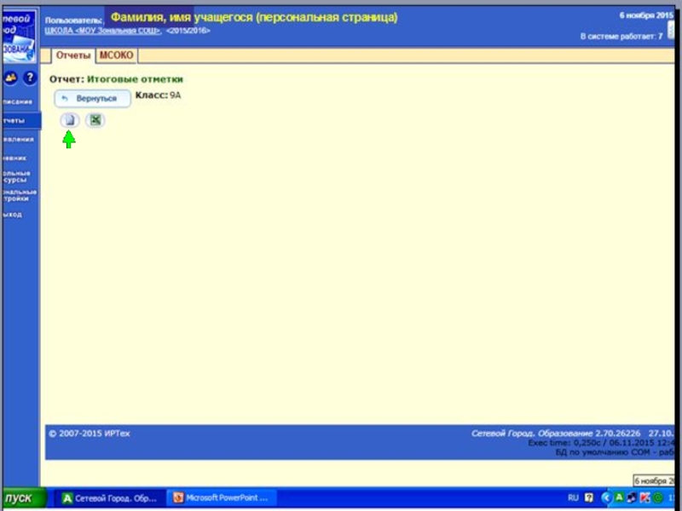Click the tray help question mark icon
Viewport: 682px width, 511px height.
(x=589, y=498)
